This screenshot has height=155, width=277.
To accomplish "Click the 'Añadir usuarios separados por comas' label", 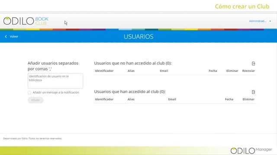I will coord(53,66).
